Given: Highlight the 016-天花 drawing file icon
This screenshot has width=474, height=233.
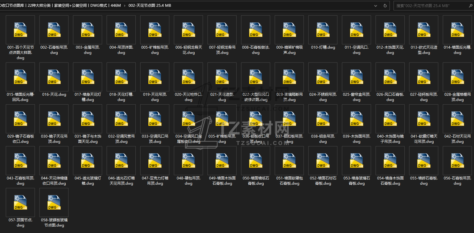Looking at the screenshot, I should click(x=54, y=77).
